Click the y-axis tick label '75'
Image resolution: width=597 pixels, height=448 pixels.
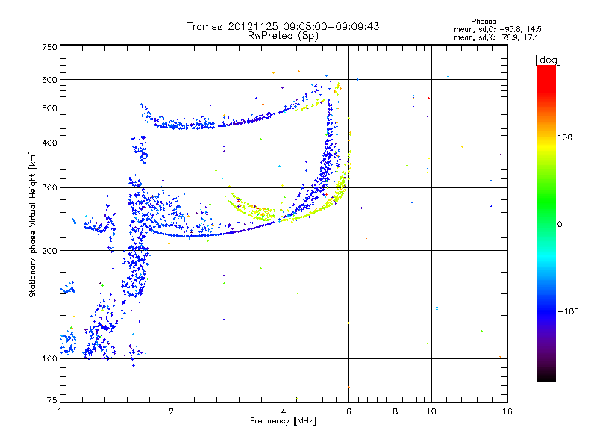(x=52, y=400)
